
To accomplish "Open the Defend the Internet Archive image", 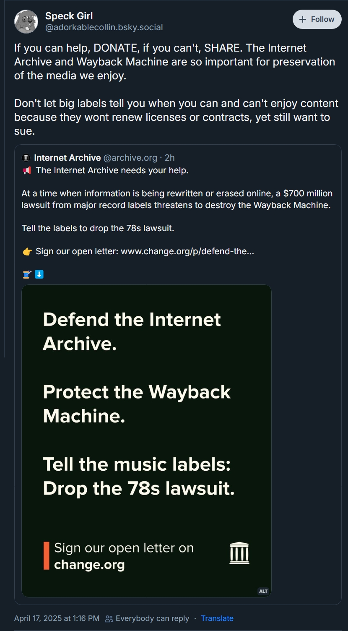I will [146, 420].
